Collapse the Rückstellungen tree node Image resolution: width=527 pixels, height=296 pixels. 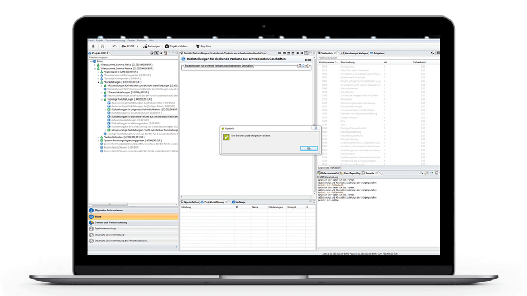click(98, 82)
